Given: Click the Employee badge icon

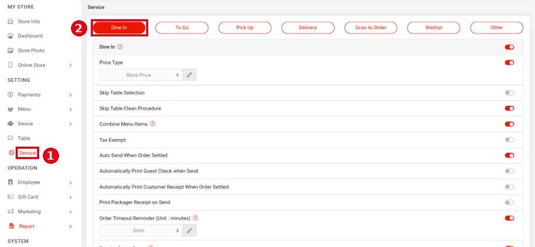Looking at the screenshot, I should pos(10,182).
